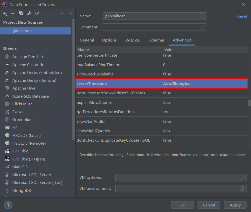Click the value 0 of loadBalancePingTimeout
The width and height of the screenshot is (251, 212).
tap(164, 65)
